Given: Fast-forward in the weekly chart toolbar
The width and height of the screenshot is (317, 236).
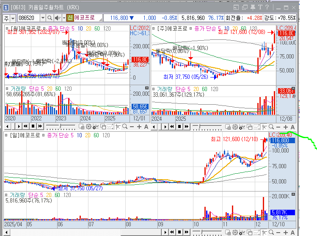Looking at the screenshot, I should 186,127.
